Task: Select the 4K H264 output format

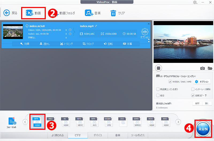Action: 65,122
